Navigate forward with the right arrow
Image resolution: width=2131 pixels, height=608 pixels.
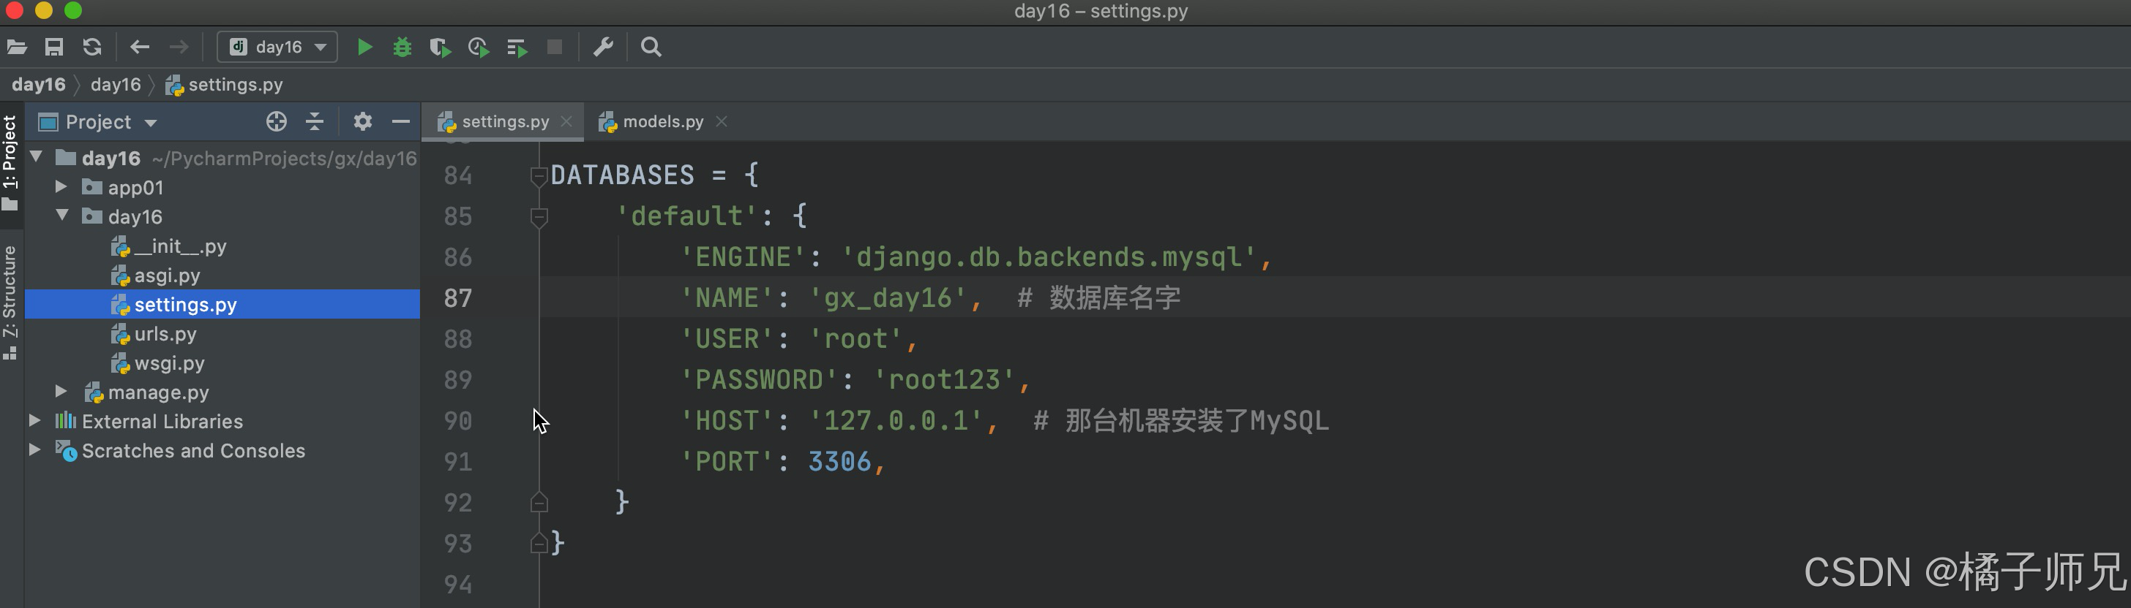coord(179,47)
